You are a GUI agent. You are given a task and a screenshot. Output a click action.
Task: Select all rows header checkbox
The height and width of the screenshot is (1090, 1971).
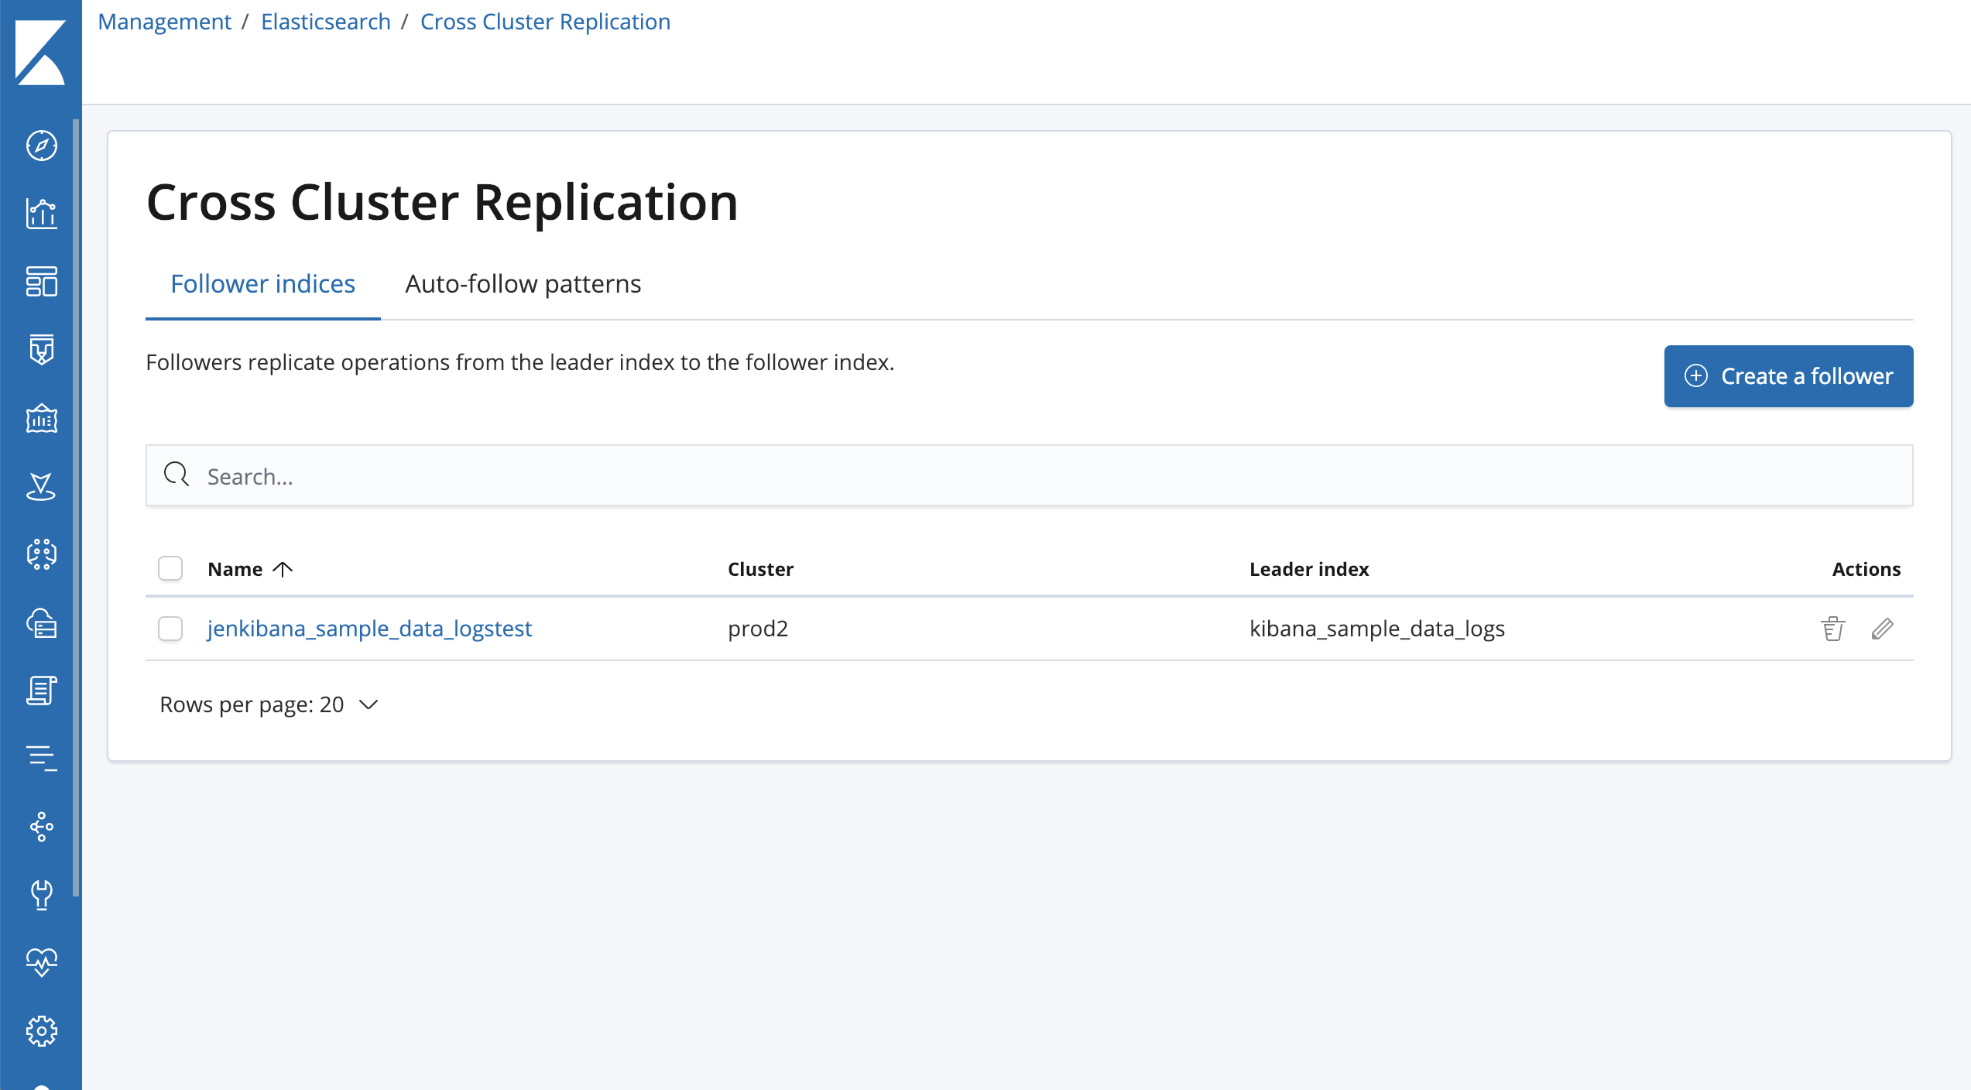click(170, 569)
